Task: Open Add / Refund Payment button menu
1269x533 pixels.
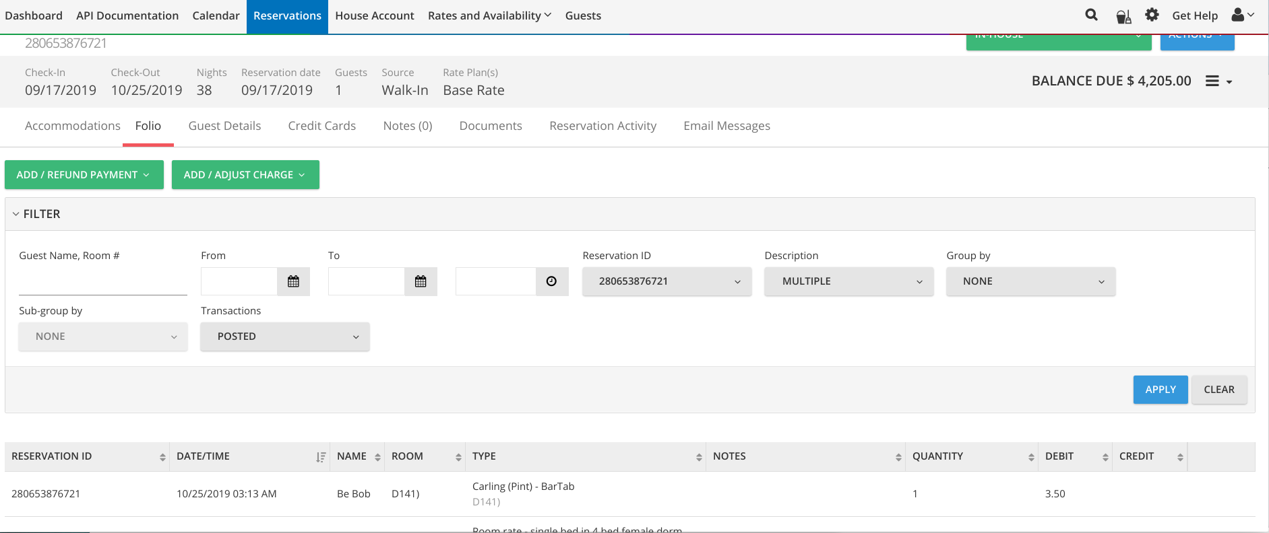Action: (x=84, y=175)
